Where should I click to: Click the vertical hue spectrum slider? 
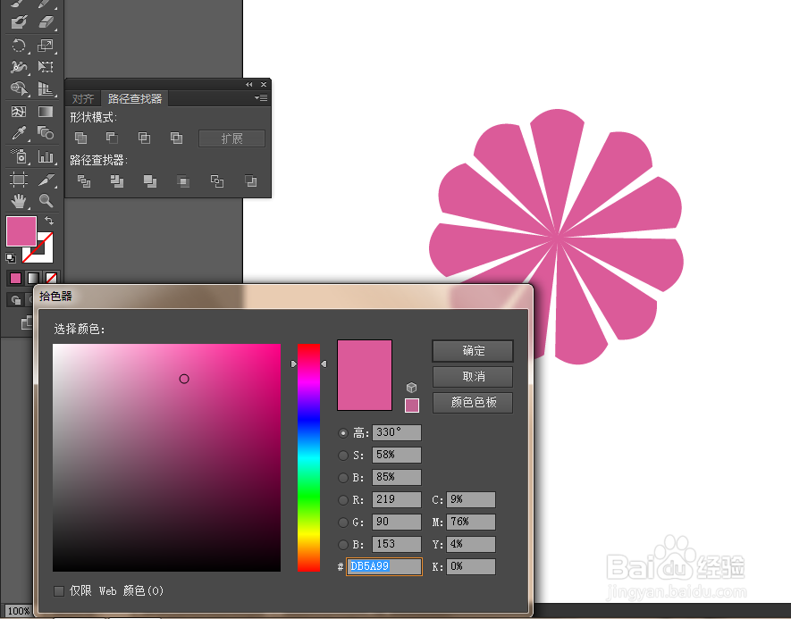click(x=308, y=457)
